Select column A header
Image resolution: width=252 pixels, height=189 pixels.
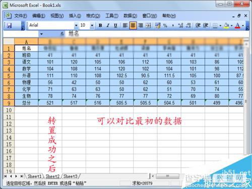(26, 41)
